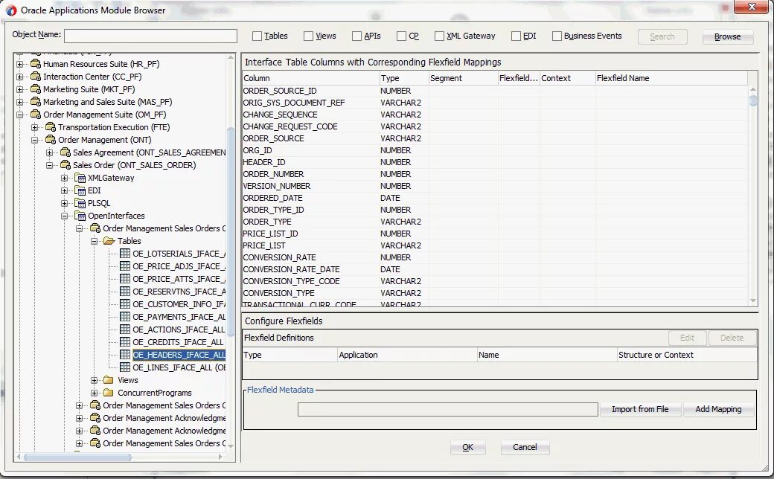Tick the APIs checkbox
The image size is (774, 479).
coord(357,36)
